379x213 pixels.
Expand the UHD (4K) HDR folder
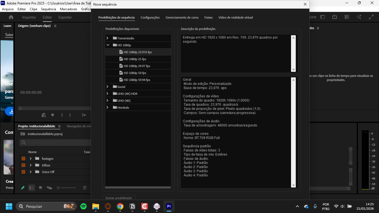pos(107,93)
